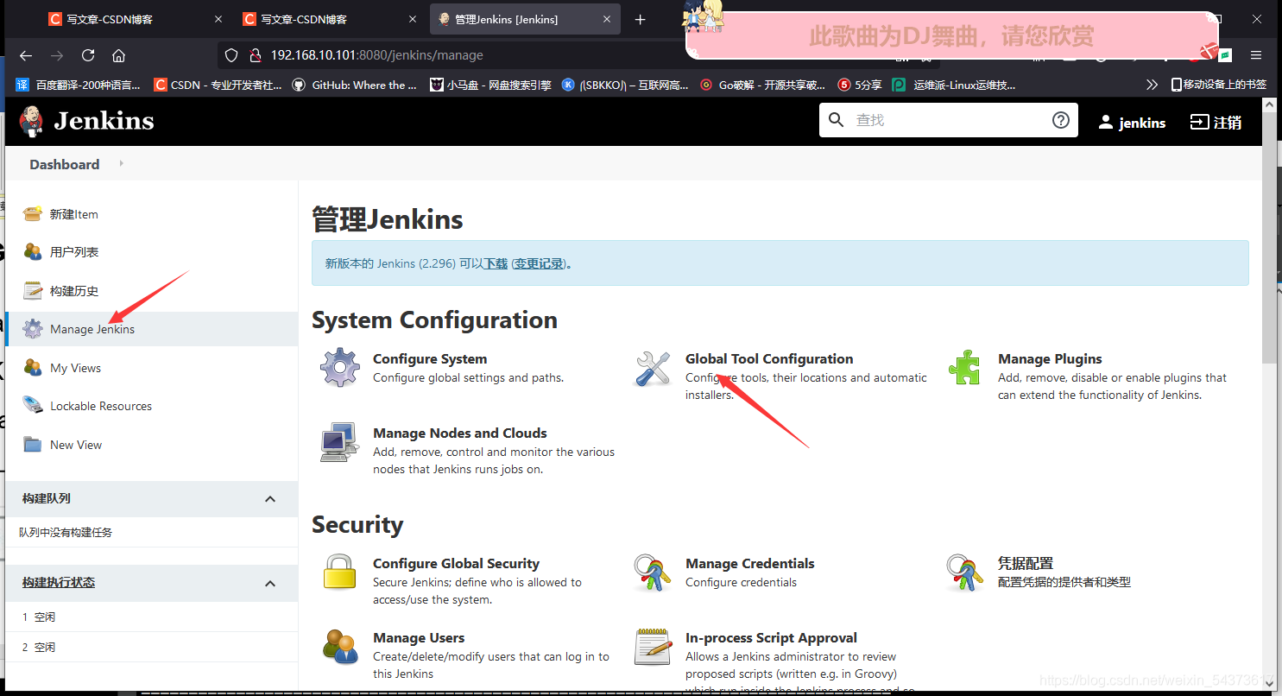Open Global Tool Configuration title link

(769, 358)
